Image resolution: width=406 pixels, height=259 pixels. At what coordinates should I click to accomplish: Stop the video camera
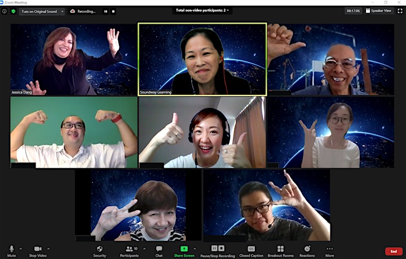tap(38, 251)
